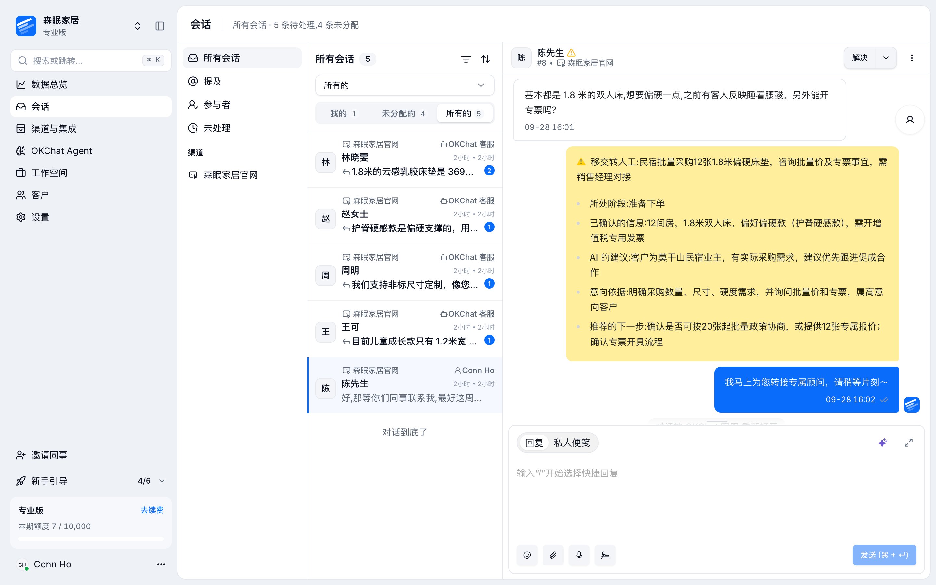Screen dimensions: 936x585
Task: Select 回复 reply mode
Action: (534, 443)
